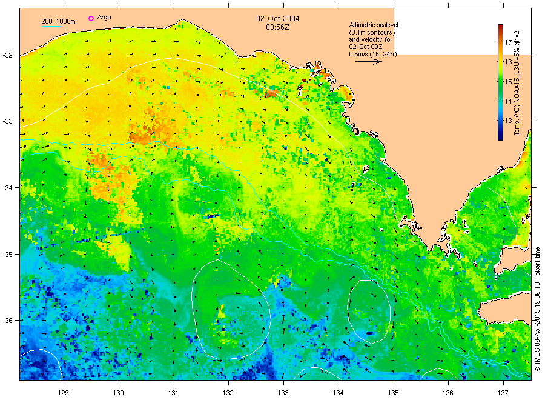Click the latitude label -34

tap(8, 188)
